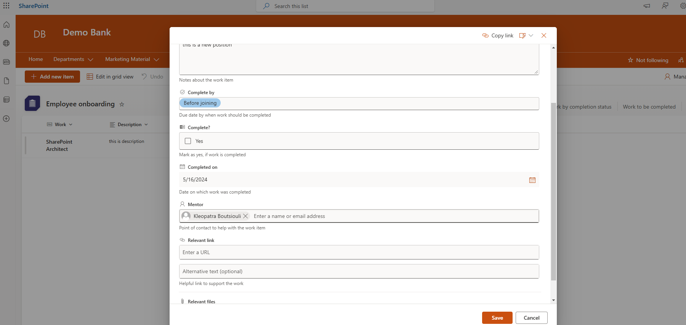Remove Kleopatra Boutsiouli from Mentor
This screenshot has width=686, height=325.
coord(245,216)
